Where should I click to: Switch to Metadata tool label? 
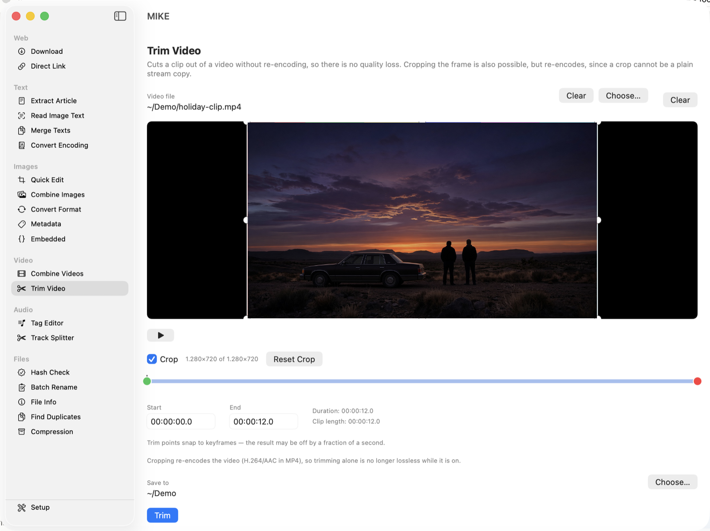(46, 224)
